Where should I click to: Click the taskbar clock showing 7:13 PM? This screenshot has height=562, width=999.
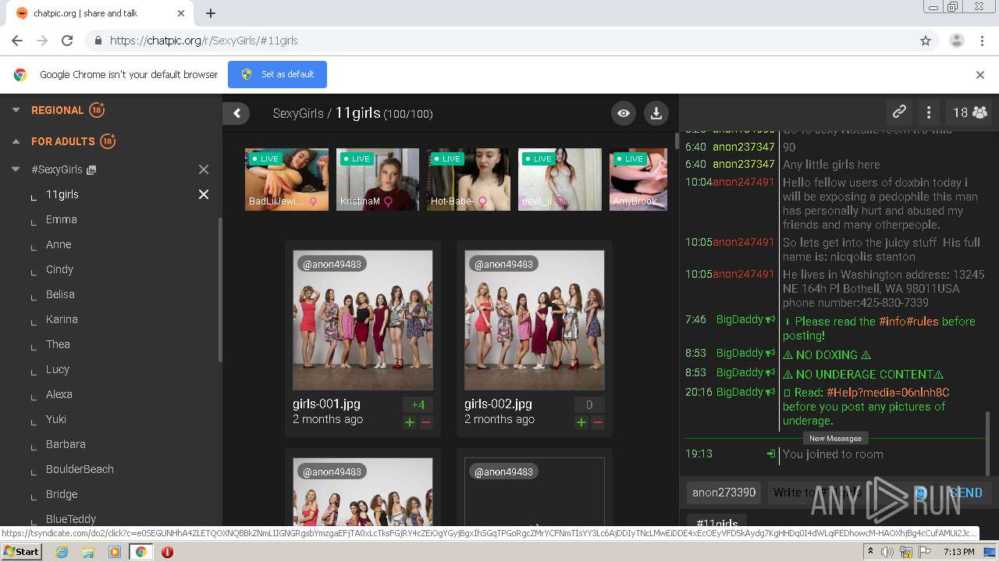click(958, 552)
